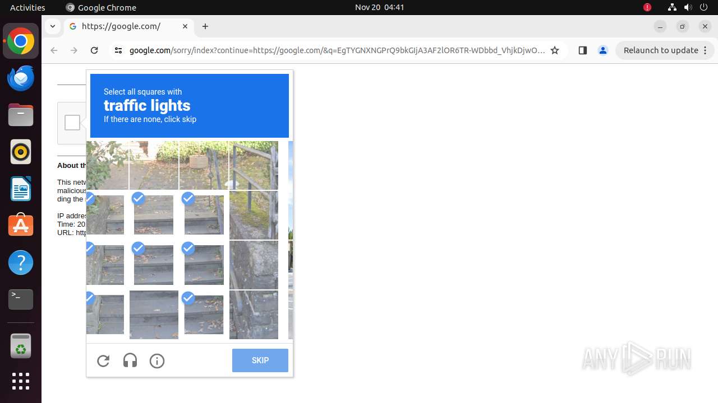
Task: Select top-row second-column pavement tile
Action: click(x=154, y=165)
